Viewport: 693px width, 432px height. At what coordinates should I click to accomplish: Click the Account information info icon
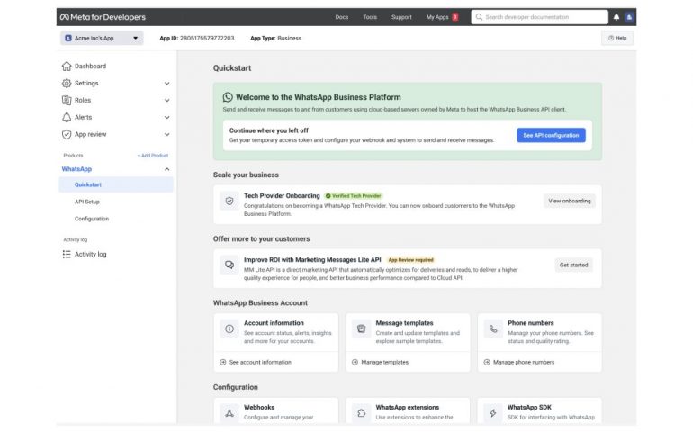[x=229, y=329]
